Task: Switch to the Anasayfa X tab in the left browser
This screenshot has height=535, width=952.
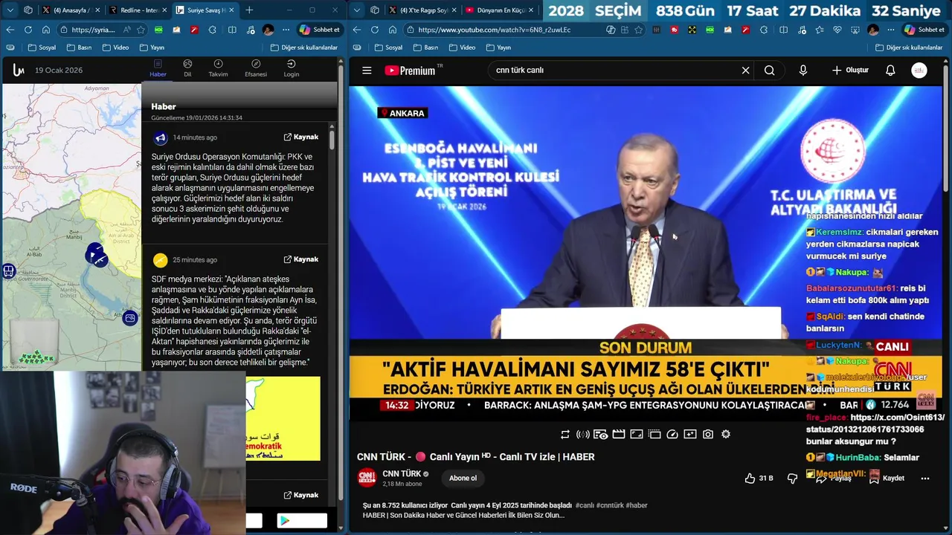Action: [71, 10]
